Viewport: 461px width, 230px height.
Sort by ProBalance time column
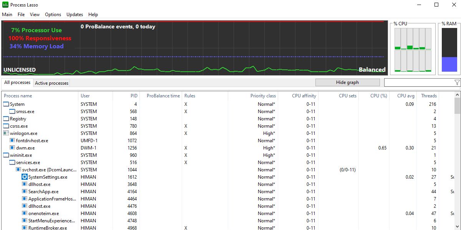tap(161, 96)
